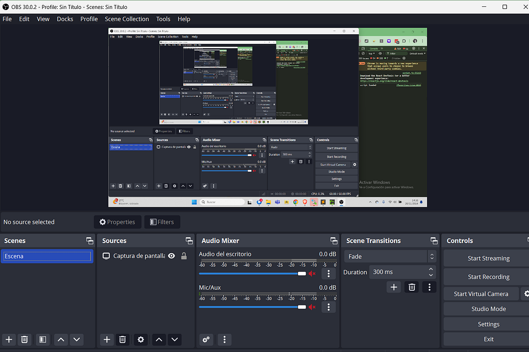Click the Properties button

(x=117, y=222)
